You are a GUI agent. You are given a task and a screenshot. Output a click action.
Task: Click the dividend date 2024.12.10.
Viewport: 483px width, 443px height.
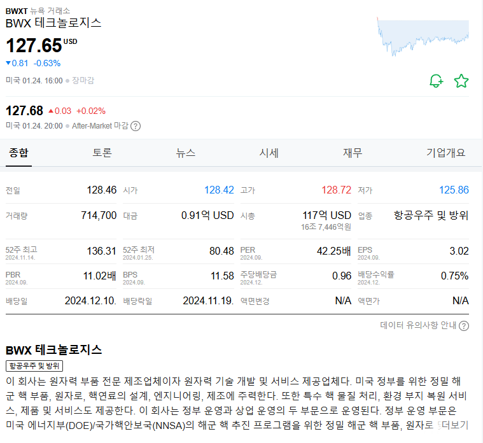[x=90, y=300]
